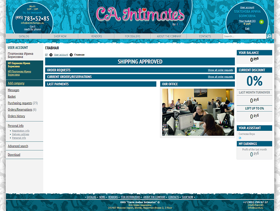Open Personal info heading in sidebar
This screenshot has height=211, width=280.
[x=15, y=126]
